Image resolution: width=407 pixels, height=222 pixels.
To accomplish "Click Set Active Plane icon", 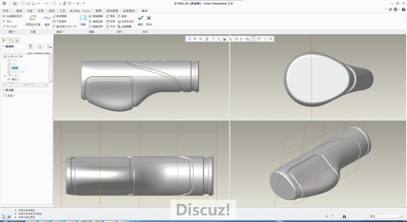I will point(32,18).
